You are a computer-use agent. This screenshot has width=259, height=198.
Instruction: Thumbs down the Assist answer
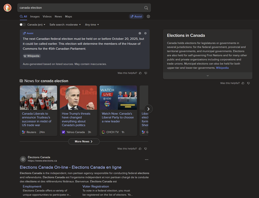tap(146, 73)
